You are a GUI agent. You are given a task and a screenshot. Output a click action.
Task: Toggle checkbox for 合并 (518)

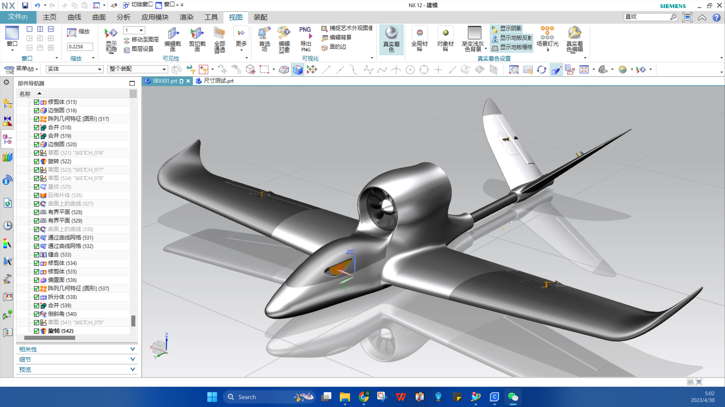(37, 127)
